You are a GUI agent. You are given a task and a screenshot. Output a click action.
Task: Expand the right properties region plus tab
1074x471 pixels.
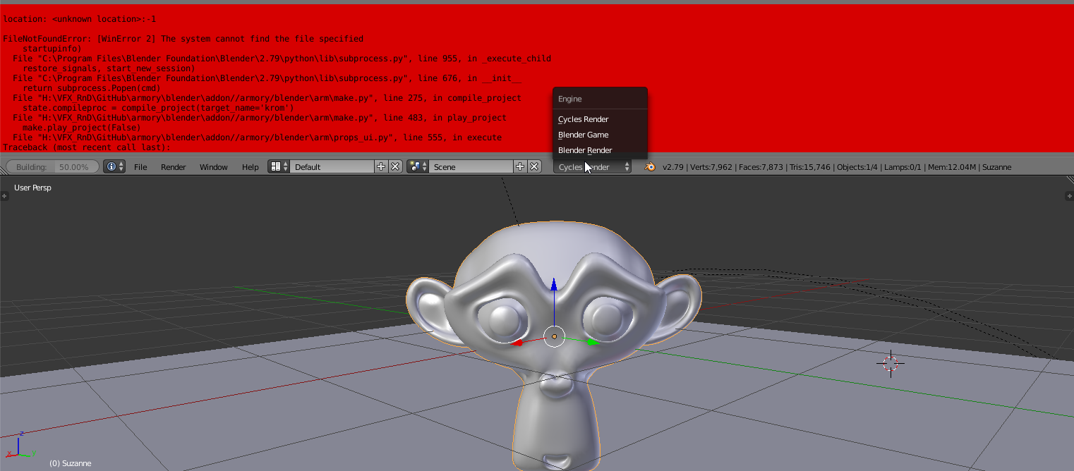click(x=1070, y=195)
